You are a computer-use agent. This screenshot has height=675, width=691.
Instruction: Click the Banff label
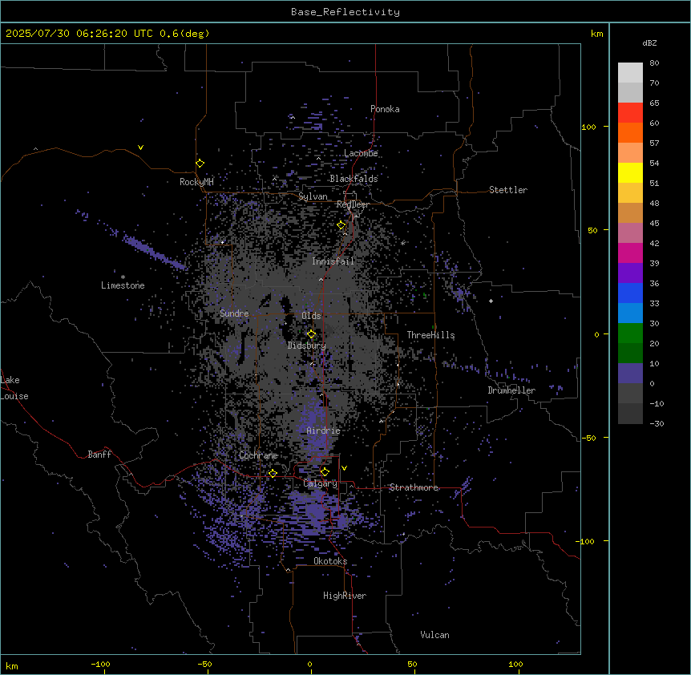[x=99, y=455]
